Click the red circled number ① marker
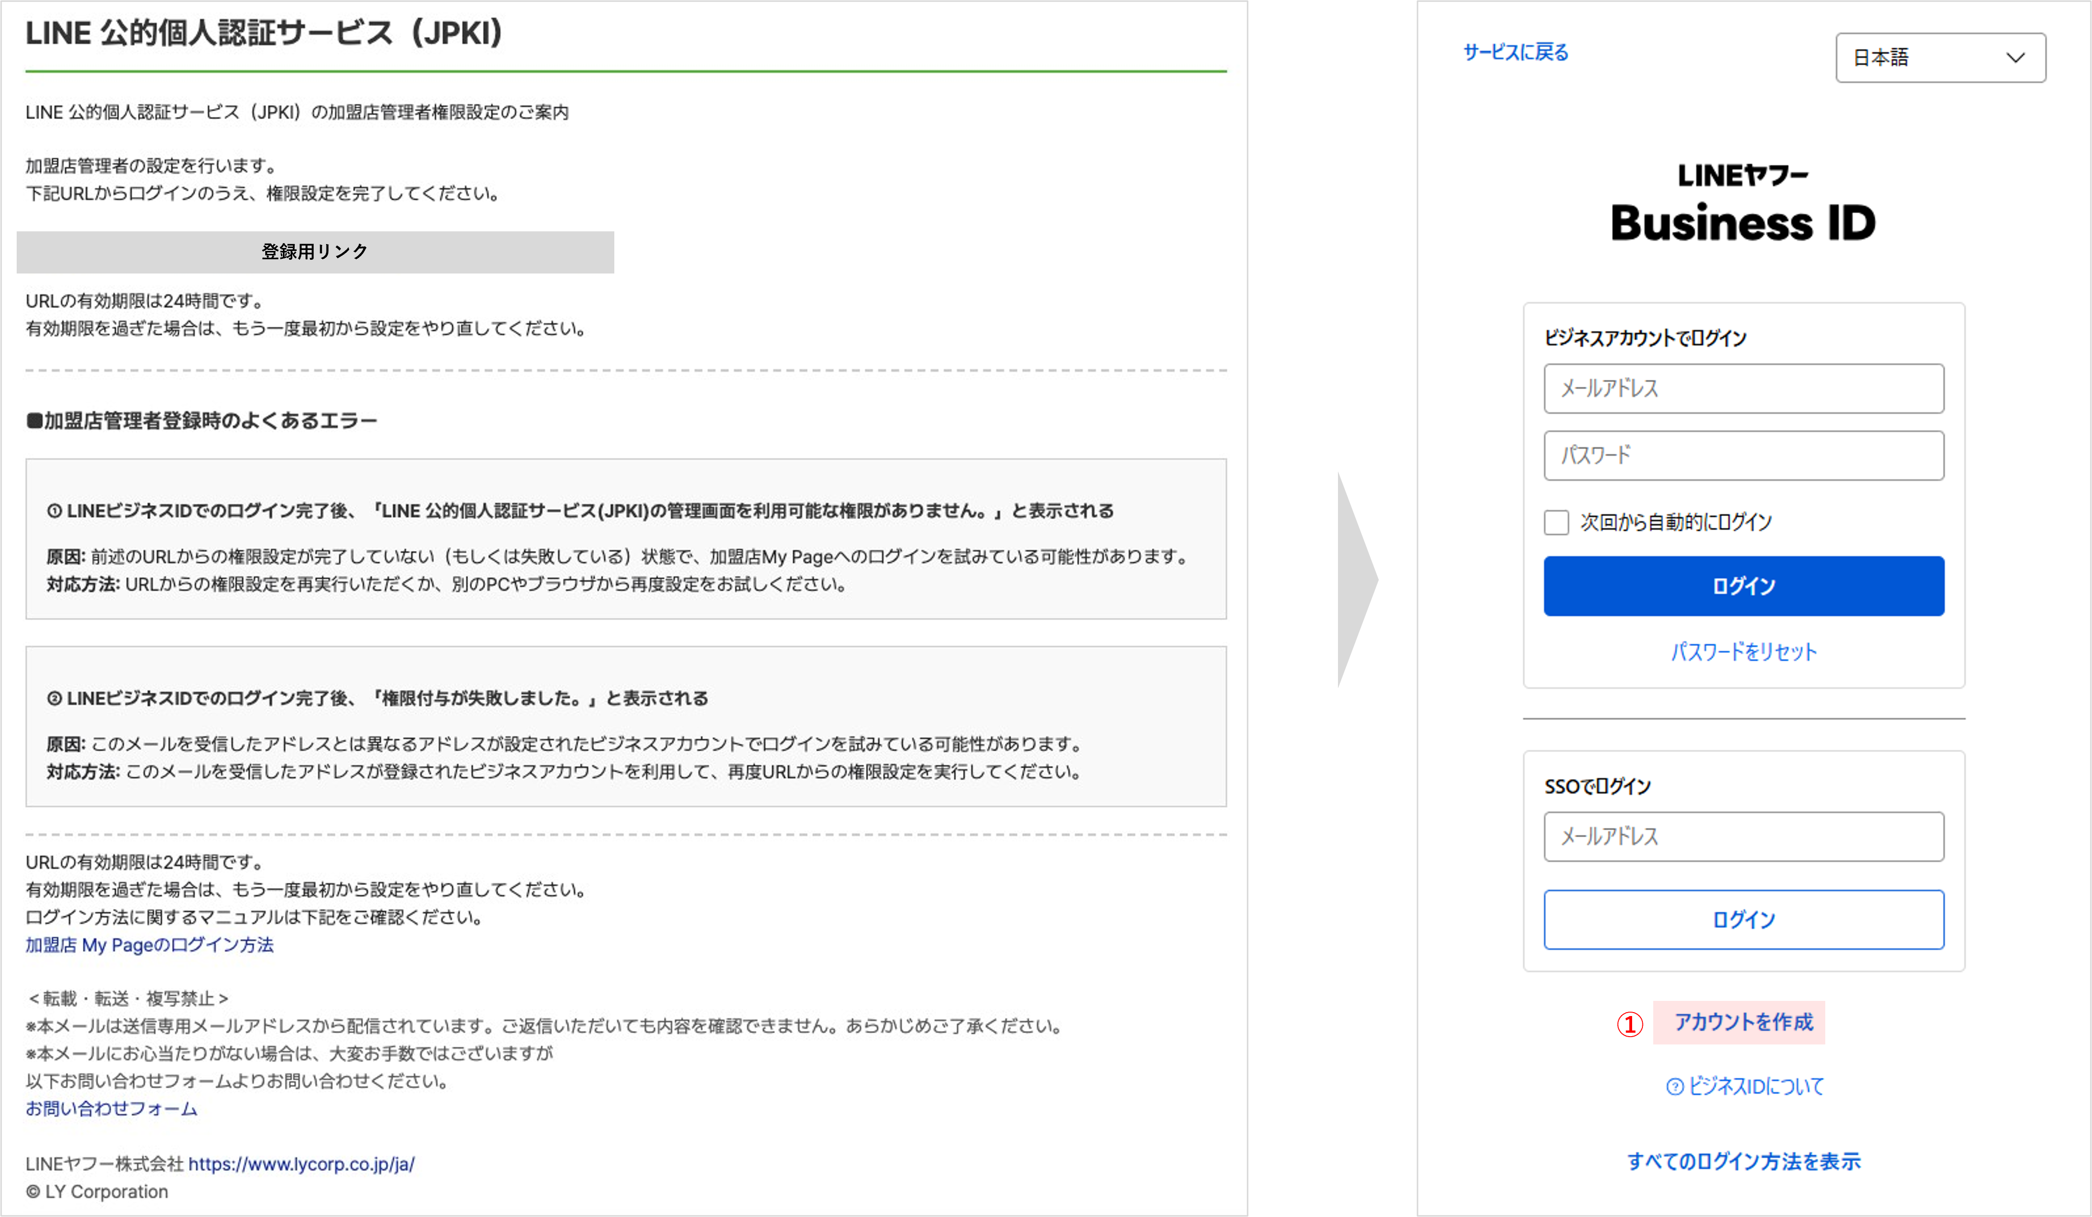 [1630, 1023]
